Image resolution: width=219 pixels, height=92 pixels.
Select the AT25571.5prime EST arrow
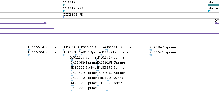[x=72, y=86]
